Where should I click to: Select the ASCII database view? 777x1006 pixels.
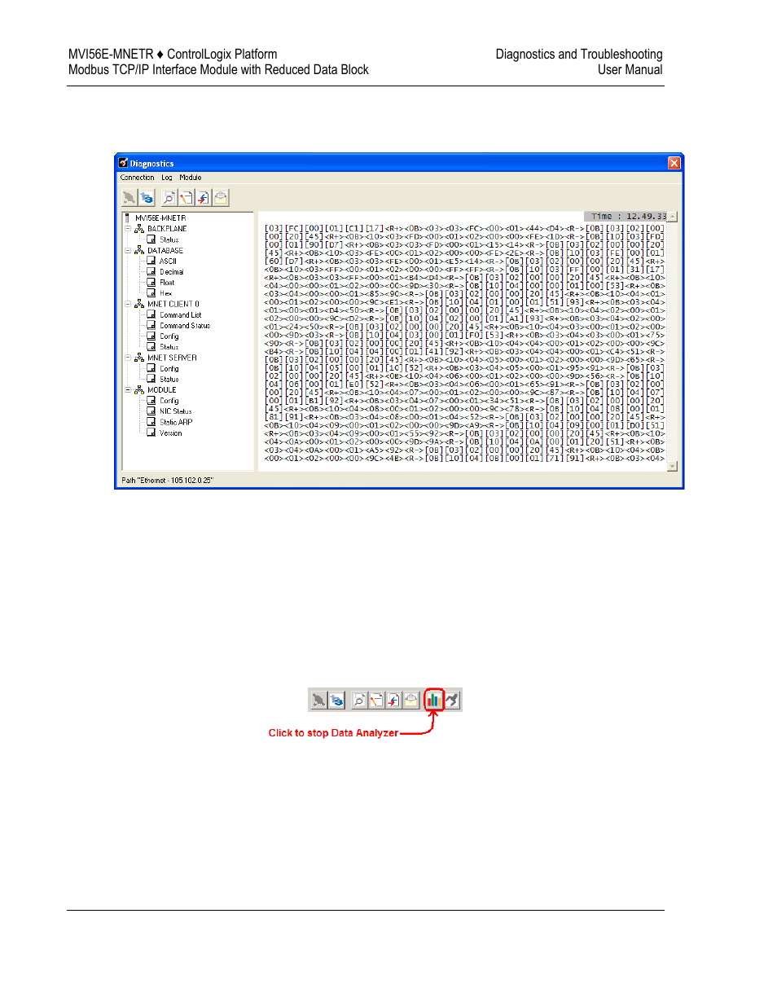tap(168, 261)
